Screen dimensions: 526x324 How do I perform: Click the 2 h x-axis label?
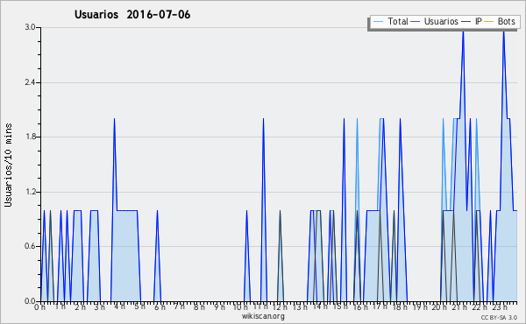pyautogui.click(x=80, y=306)
